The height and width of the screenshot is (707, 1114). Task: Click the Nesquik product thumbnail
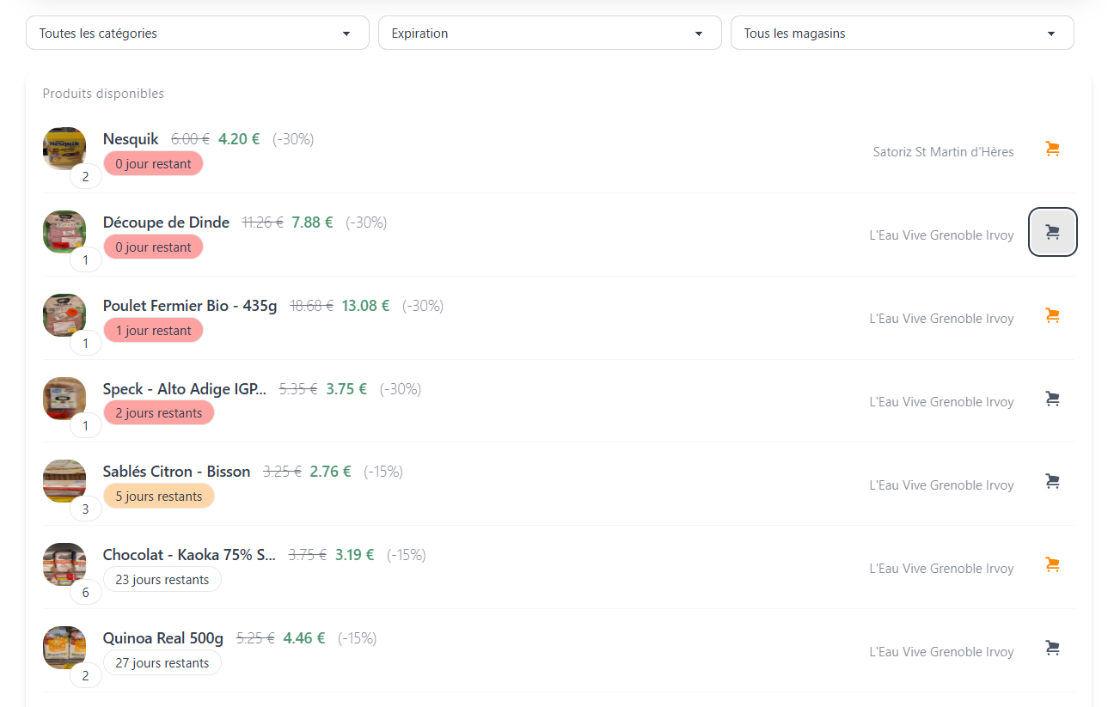pyautogui.click(x=64, y=149)
